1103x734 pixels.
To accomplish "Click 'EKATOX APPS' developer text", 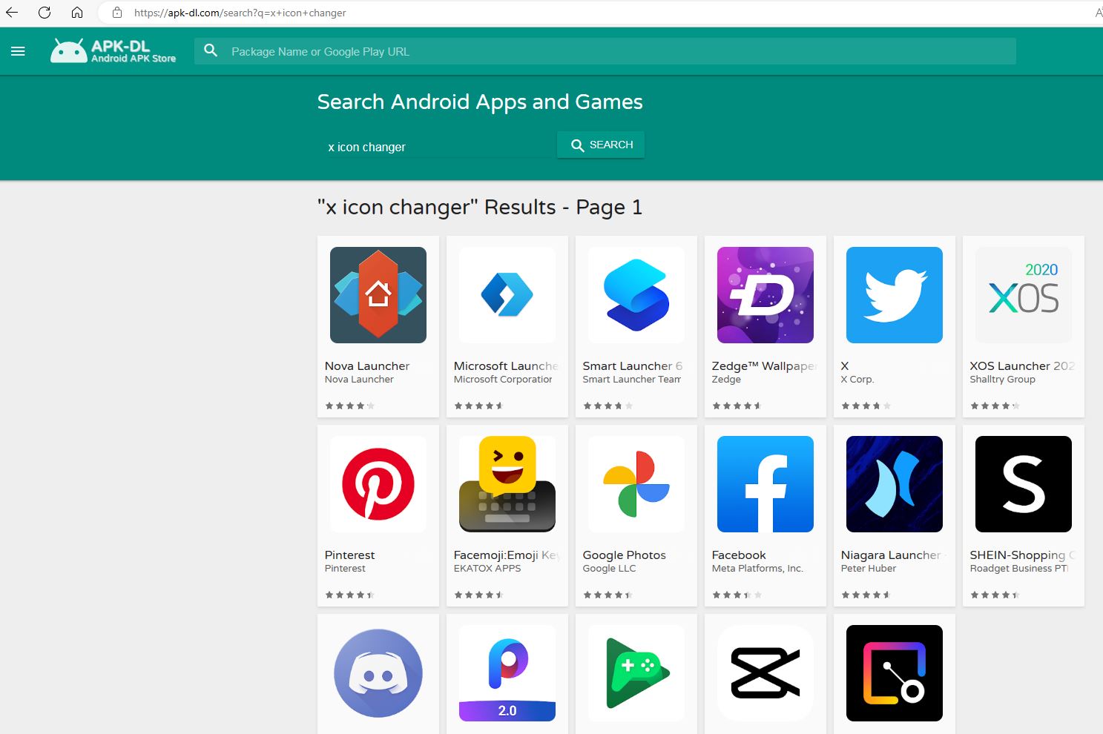I will click(487, 568).
